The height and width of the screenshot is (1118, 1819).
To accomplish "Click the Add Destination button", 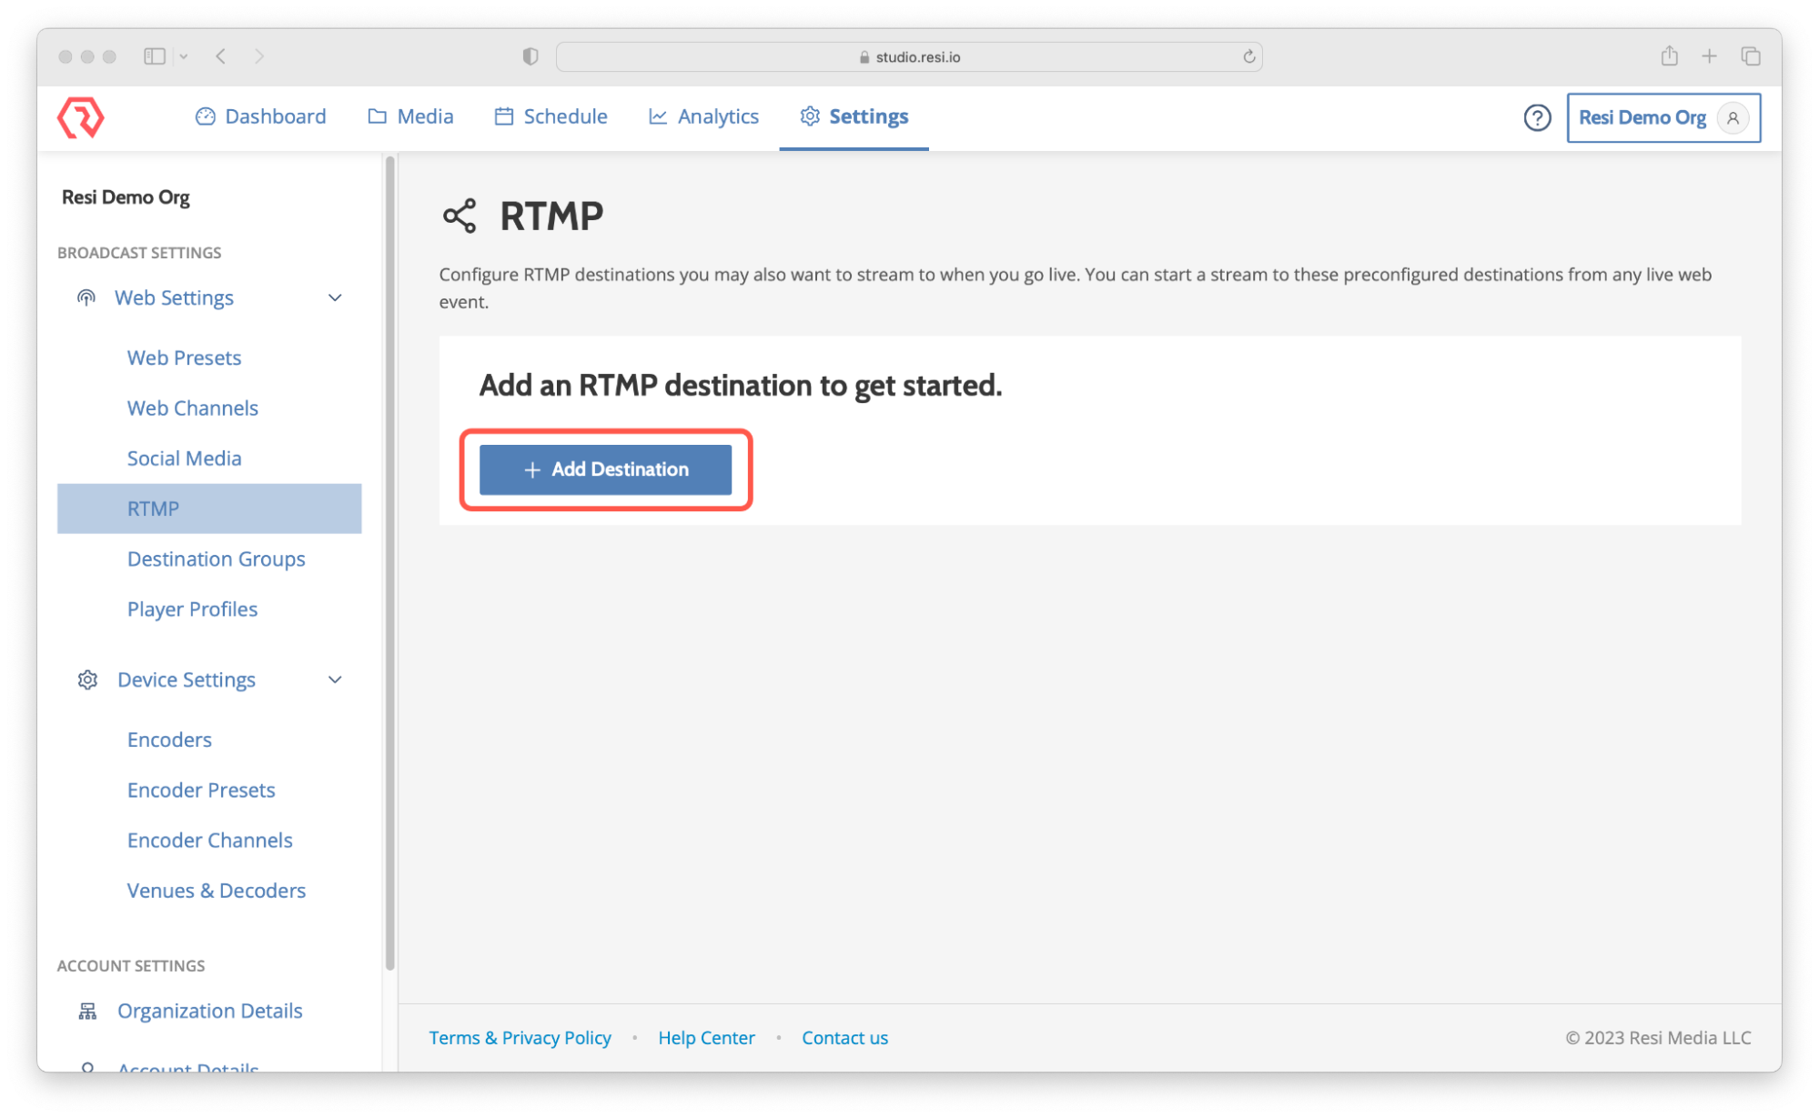I will 606,469.
